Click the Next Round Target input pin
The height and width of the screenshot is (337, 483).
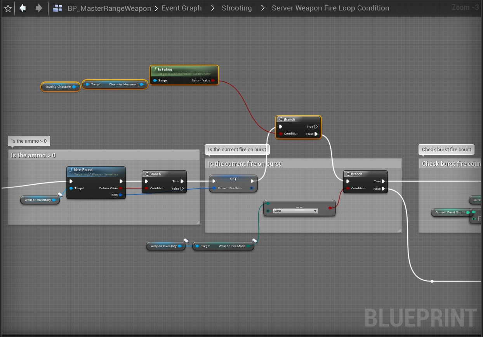[71, 188]
